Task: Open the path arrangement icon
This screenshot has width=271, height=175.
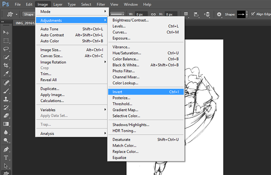Action: (207, 14)
